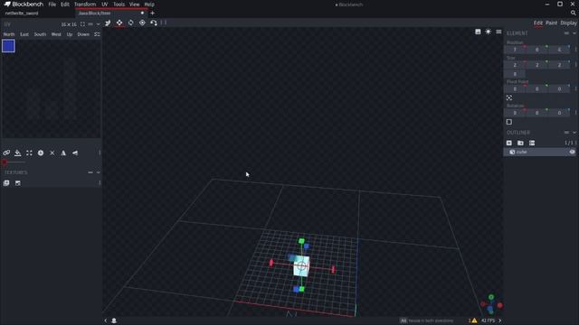
Task: Open Textures toolbar three-dot options
Action: pyautogui.click(x=100, y=183)
